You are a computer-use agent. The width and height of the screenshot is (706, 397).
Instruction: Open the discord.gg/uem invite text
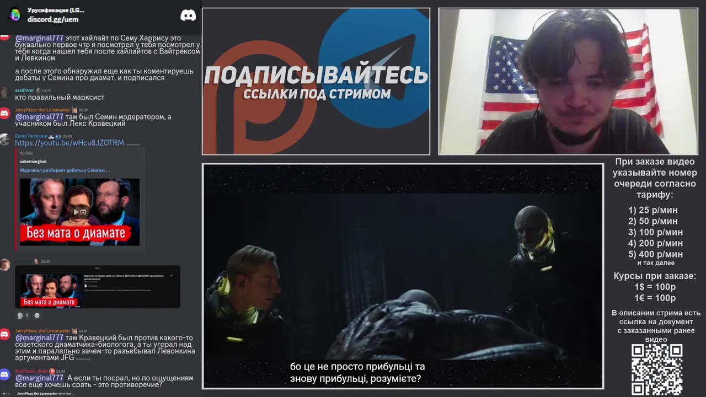[53, 19]
